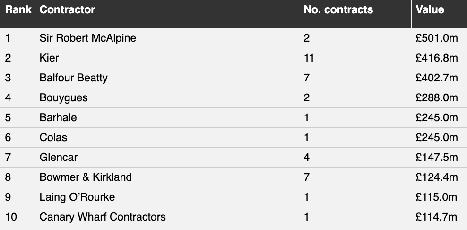Click the Value column header

coord(430,10)
